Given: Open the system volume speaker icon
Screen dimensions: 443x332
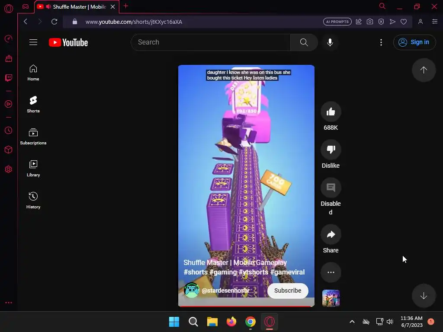Looking at the screenshot, I should [390, 322].
